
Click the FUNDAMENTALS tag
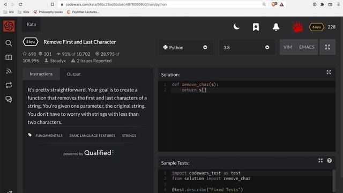(49, 136)
